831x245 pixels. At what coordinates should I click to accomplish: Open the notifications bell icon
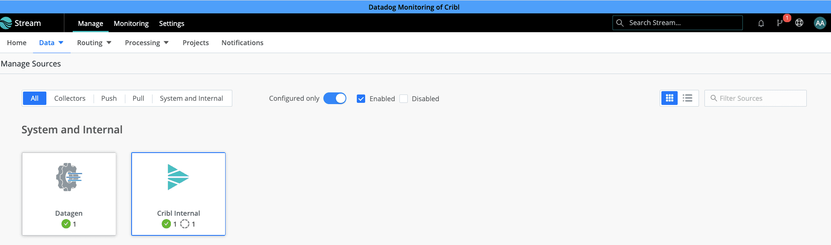pyautogui.click(x=761, y=23)
